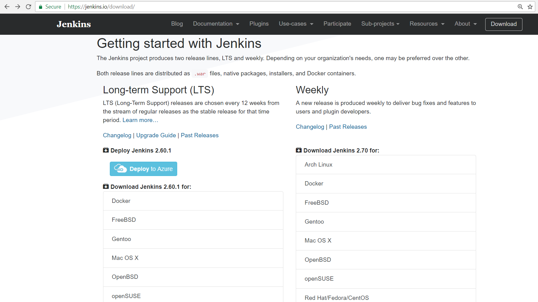Screen dimensions: 538x302
Task: Expand the Sub-projects dropdown menu
Action: [x=380, y=24]
